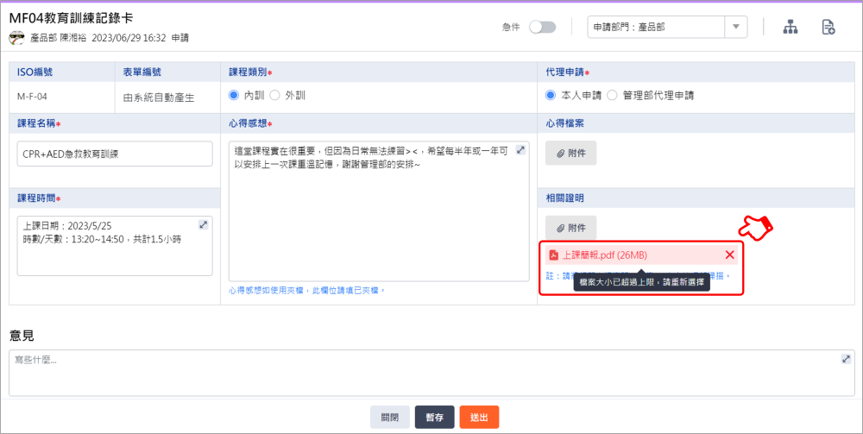Click 附件 button under 相關證明
The width and height of the screenshot is (863, 434).
pos(570,228)
